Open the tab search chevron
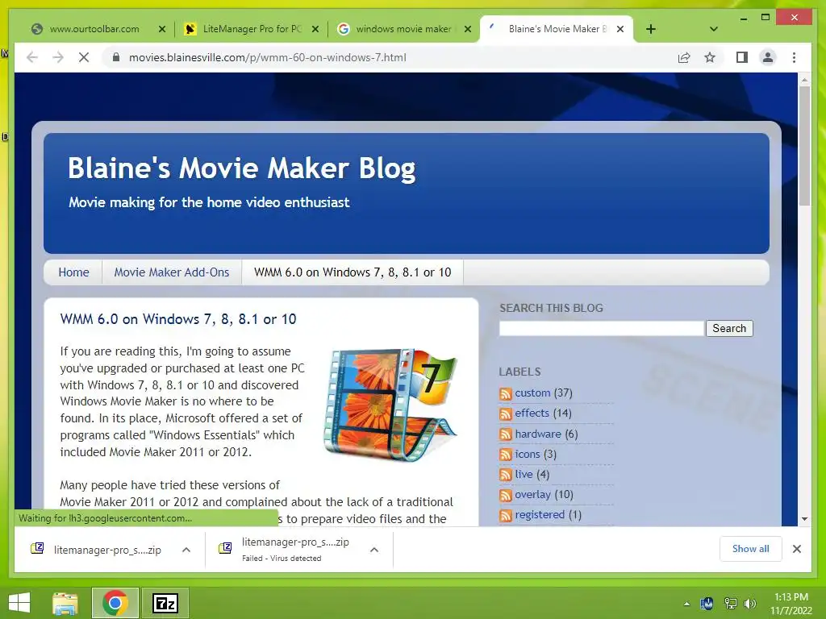The height and width of the screenshot is (619, 826). coord(714,29)
